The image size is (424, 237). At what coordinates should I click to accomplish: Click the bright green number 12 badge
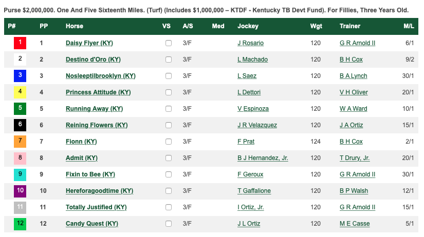click(x=20, y=224)
